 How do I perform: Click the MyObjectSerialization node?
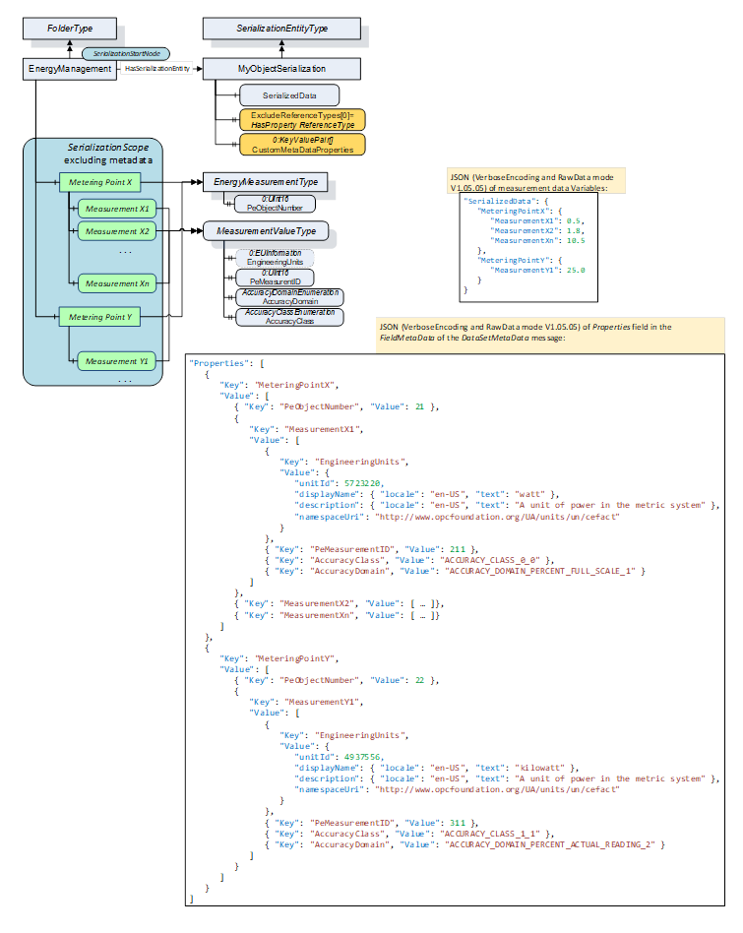281,69
